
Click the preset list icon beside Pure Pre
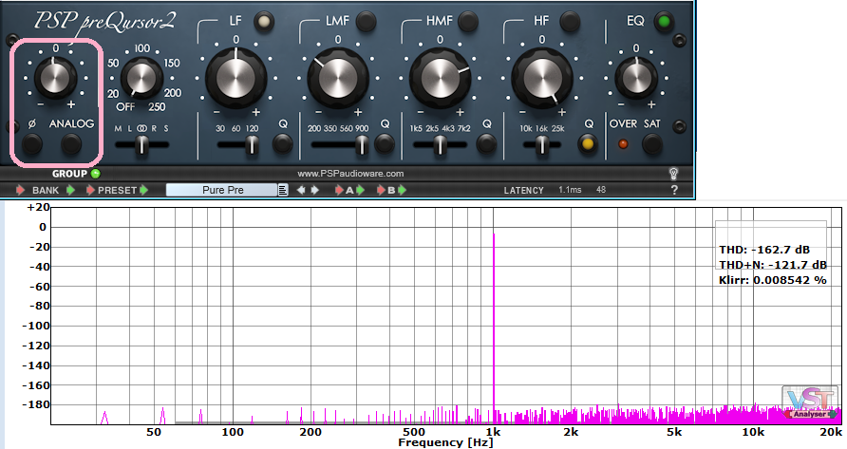point(282,190)
